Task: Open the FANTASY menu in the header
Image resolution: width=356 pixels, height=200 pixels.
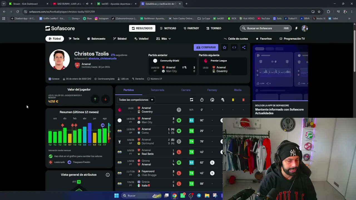Action: click(191, 28)
